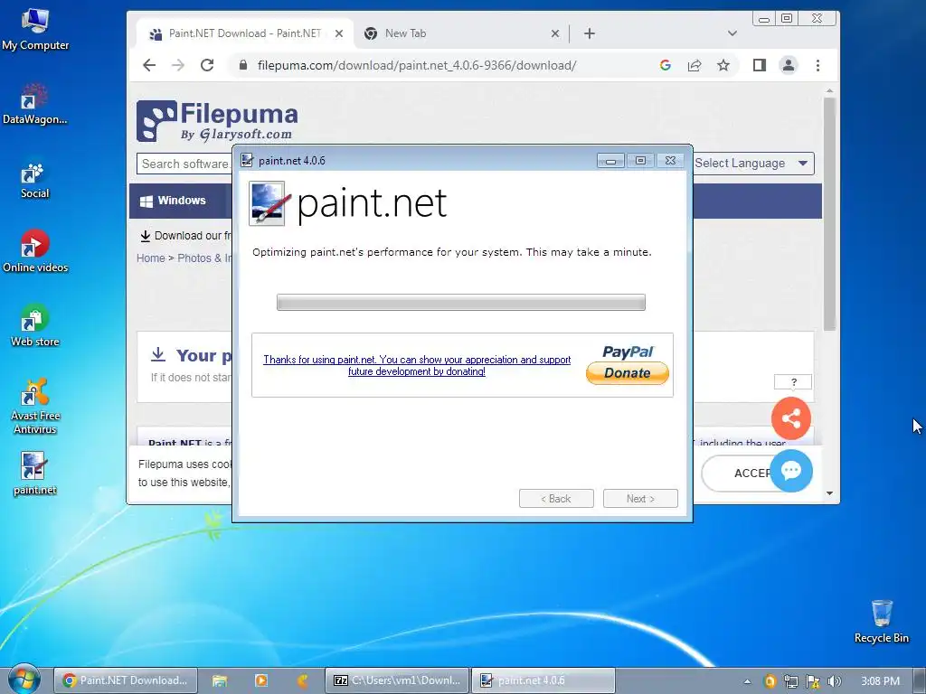926x694 pixels.
Task: Open the volume tray icon
Action: tap(834, 681)
